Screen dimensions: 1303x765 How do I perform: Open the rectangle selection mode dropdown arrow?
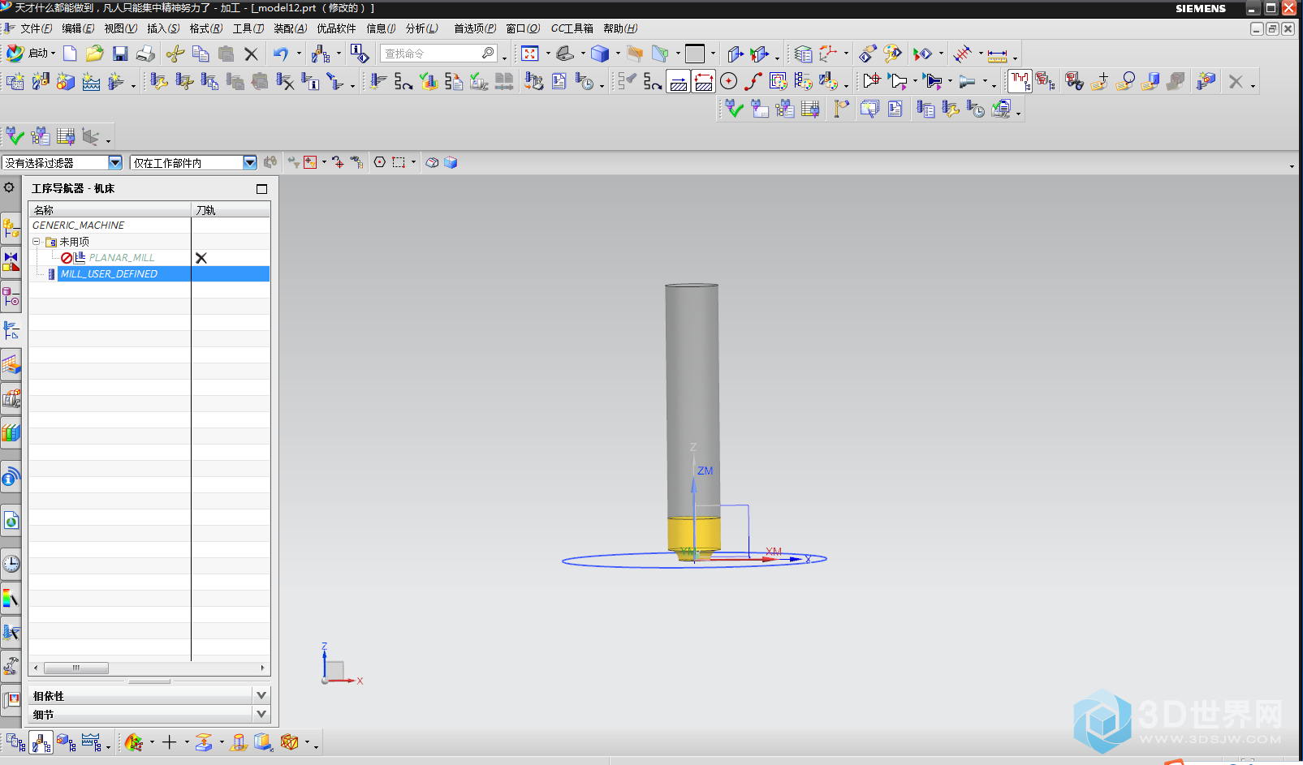[413, 162]
